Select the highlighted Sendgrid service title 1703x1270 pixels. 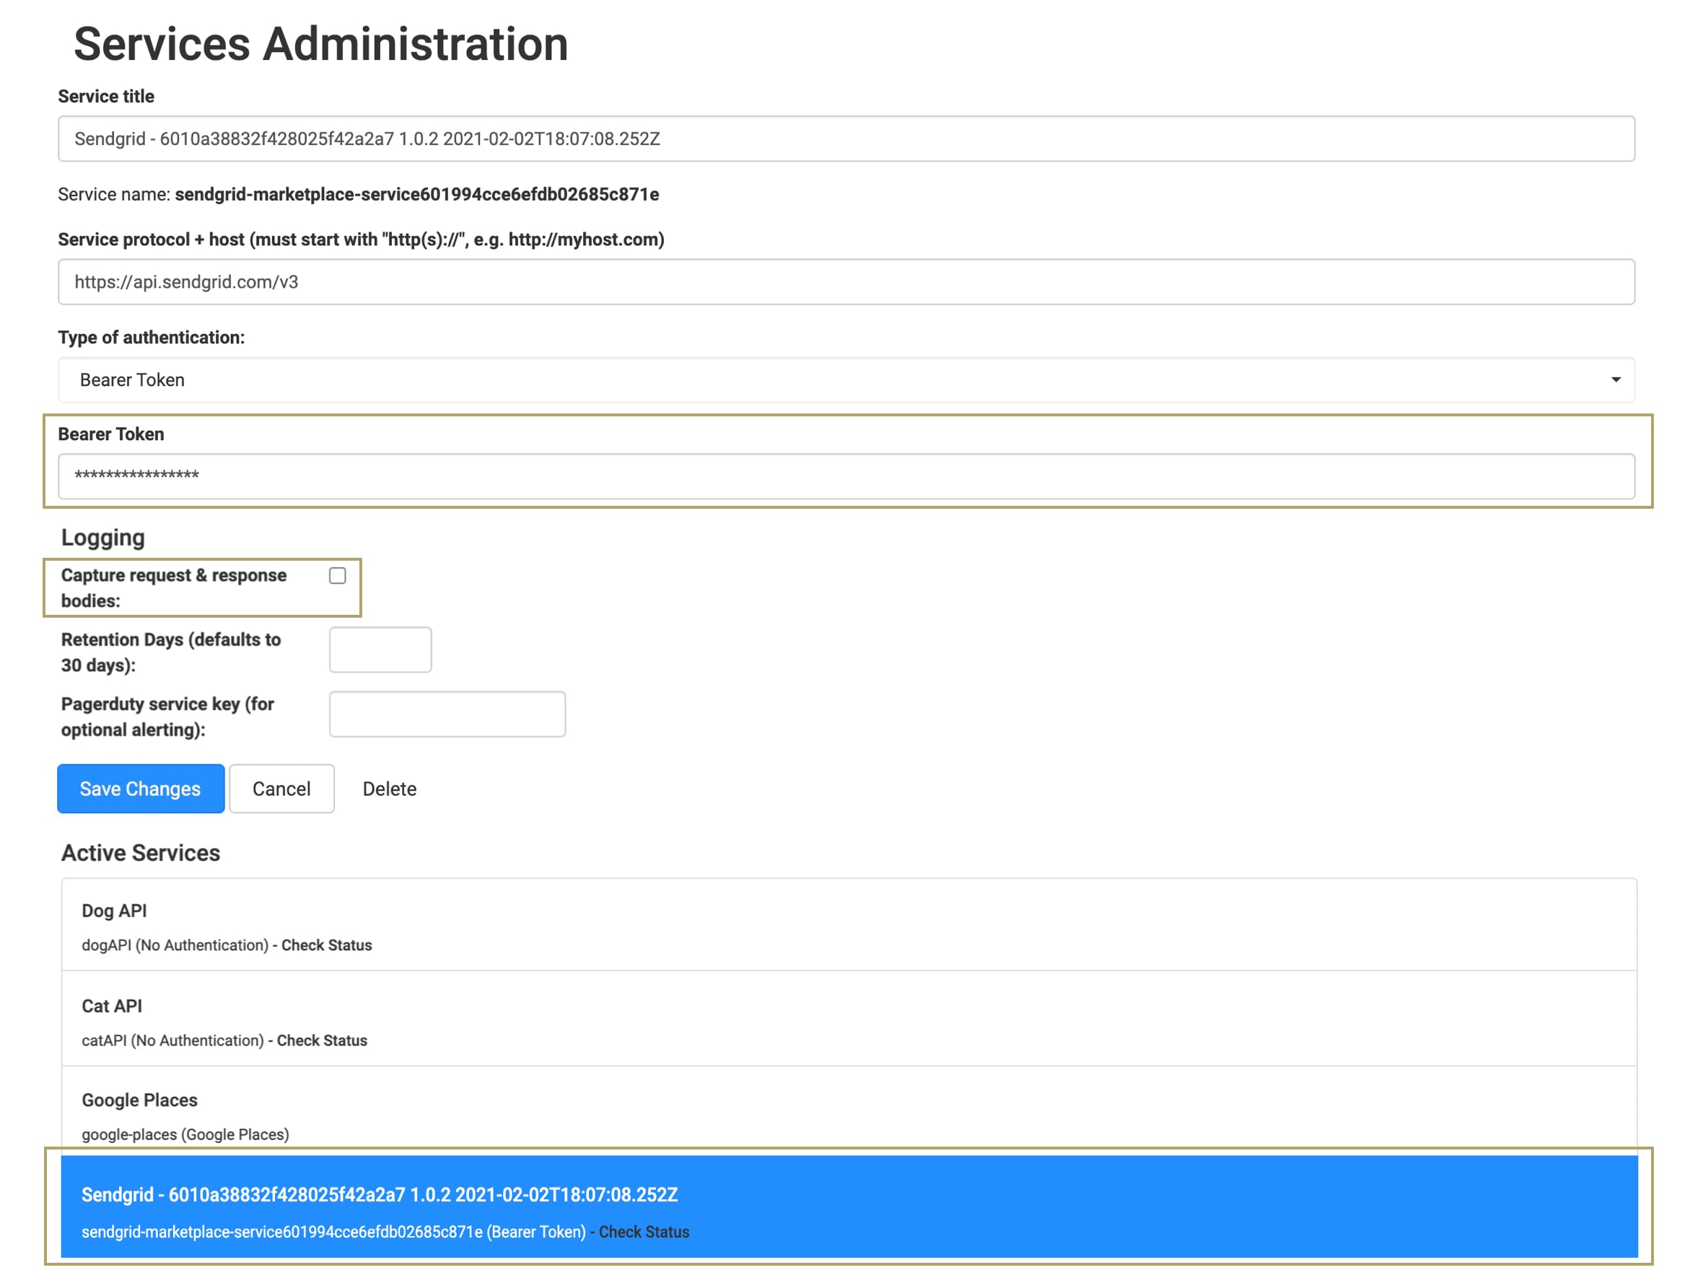[380, 1195]
